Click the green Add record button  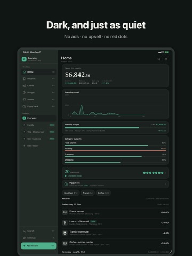[38, 246]
